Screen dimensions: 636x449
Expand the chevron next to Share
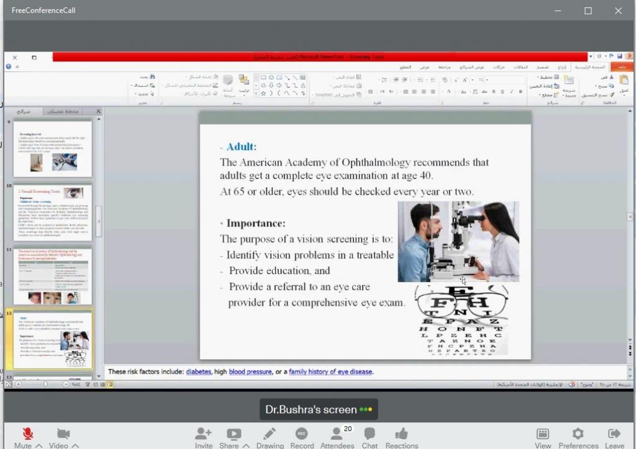click(247, 446)
